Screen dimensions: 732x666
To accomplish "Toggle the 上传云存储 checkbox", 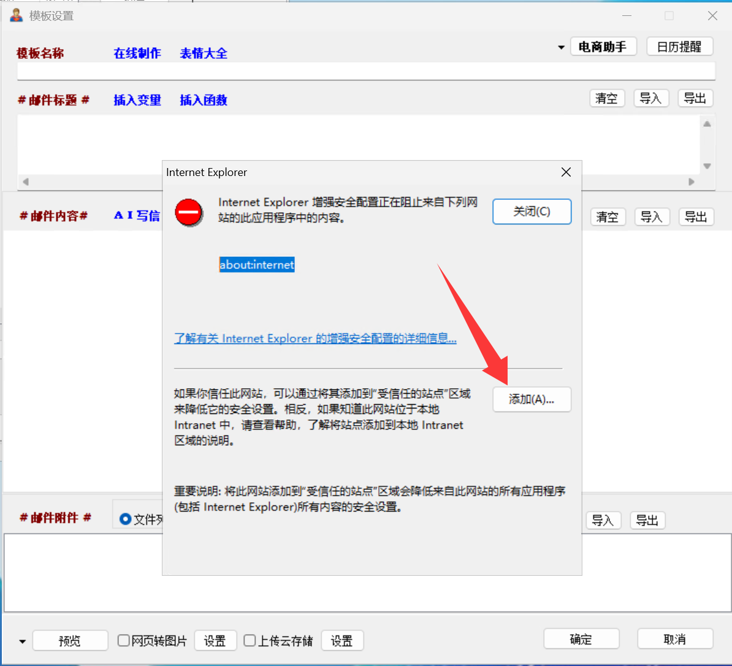I will (x=250, y=640).
